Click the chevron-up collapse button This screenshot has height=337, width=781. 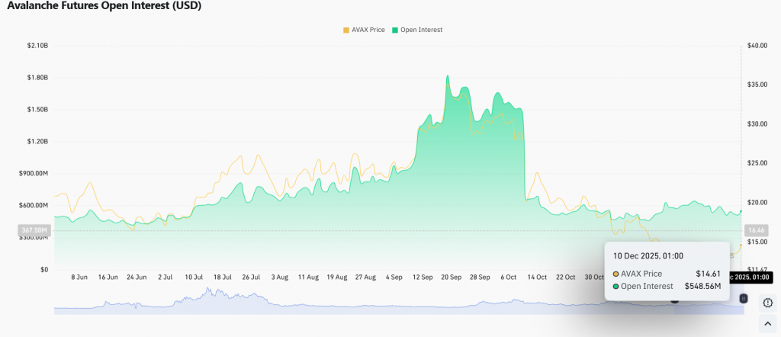767,326
